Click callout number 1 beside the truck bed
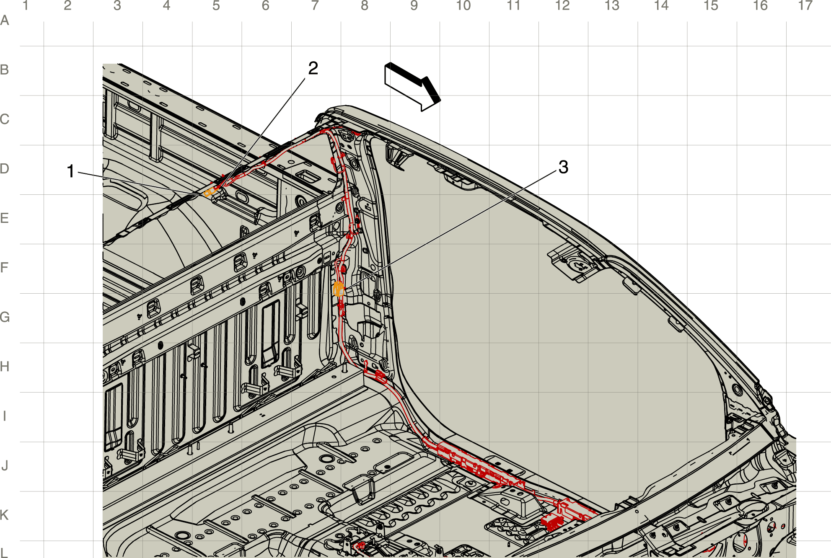The height and width of the screenshot is (558, 831). (71, 171)
